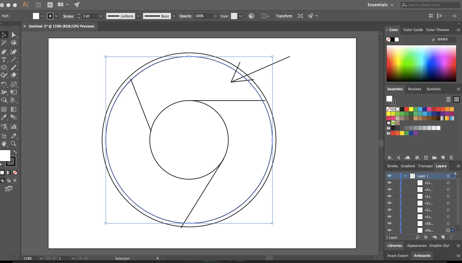Select the Rotate tool
The image size is (462, 263).
point(4,84)
